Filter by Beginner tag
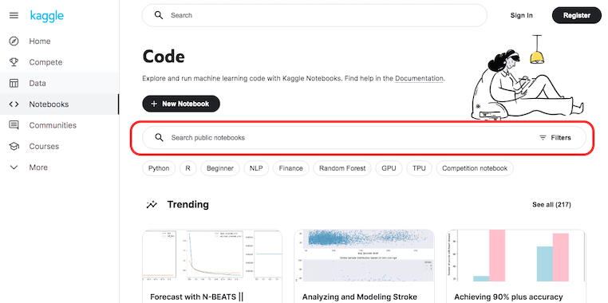The width and height of the screenshot is (608, 303). [x=220, y=168]
